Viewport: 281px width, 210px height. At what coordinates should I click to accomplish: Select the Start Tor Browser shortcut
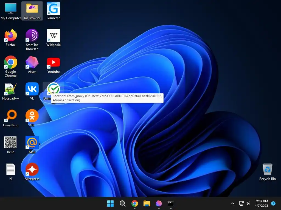point(32,40)
